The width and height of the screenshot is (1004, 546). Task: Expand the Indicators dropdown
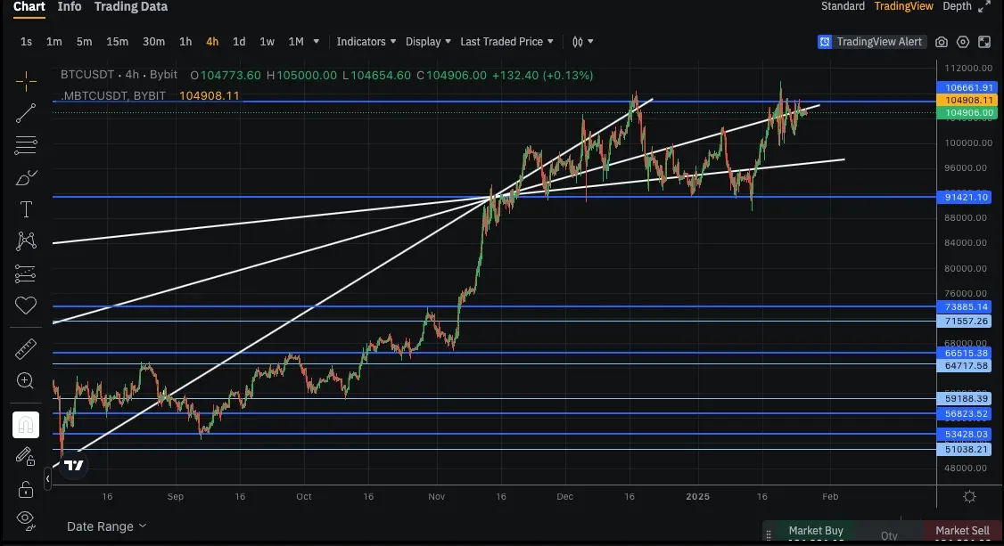(366, 42)
